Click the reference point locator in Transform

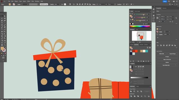pos(157,18)
